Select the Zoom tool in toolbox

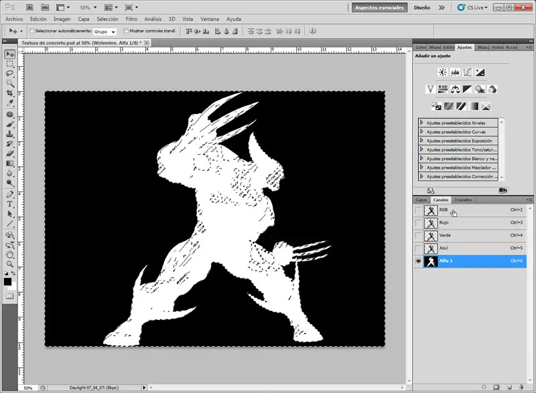[x=9, y=264]
